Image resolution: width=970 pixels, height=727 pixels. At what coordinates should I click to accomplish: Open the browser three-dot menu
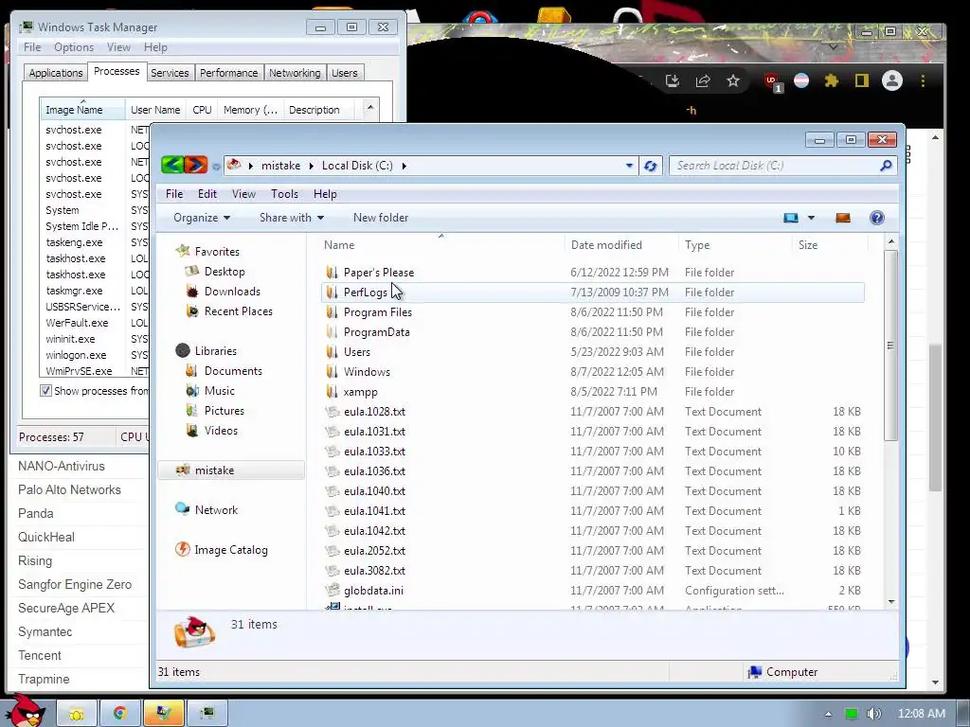point(923,81)
